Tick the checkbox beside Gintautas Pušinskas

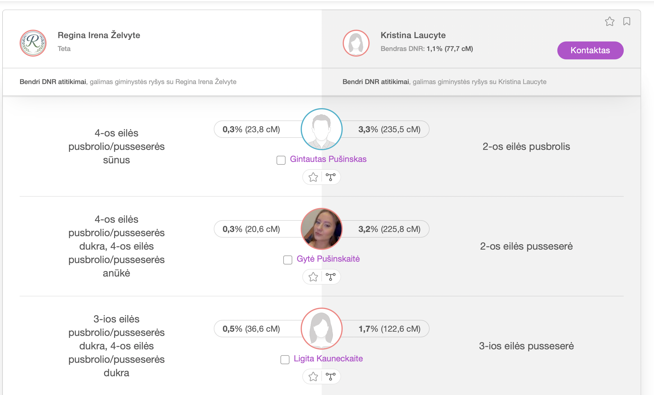(x=281, y=160)
